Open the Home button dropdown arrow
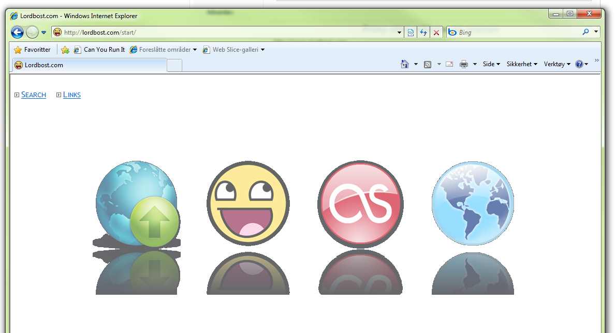This screenshot has height=333, width=615. point(416,64)
